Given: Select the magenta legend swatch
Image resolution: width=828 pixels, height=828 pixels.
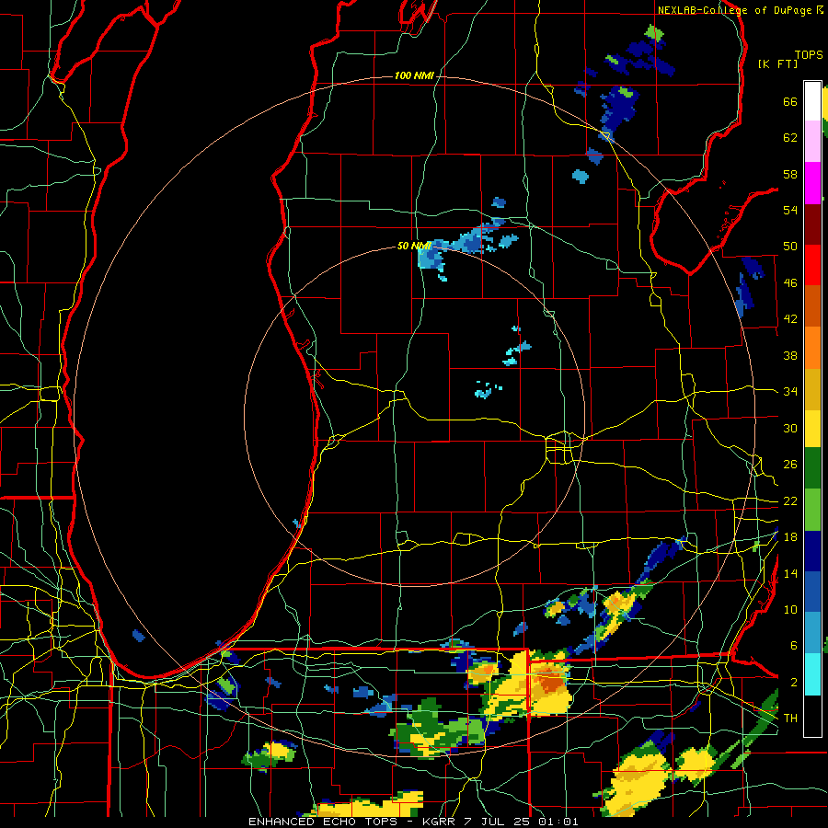Looking at the screenshot, I should tap(812, 183).
